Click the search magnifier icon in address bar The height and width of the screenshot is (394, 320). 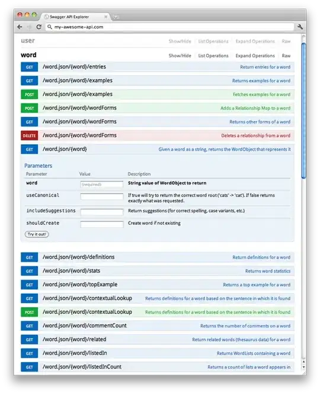50,27
